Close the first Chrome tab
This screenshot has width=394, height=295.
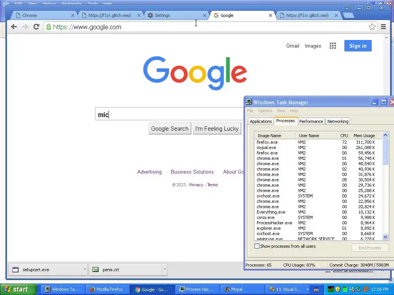73,15
